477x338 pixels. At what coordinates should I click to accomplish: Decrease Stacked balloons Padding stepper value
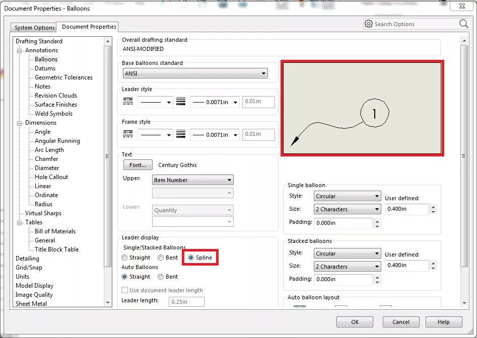point(377,282)
